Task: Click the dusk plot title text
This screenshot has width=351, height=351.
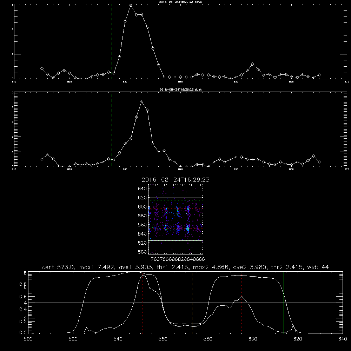Action: pos(180,90)
